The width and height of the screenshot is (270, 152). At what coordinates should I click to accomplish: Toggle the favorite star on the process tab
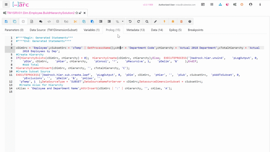pyautogui.click(x=77, y=13)
